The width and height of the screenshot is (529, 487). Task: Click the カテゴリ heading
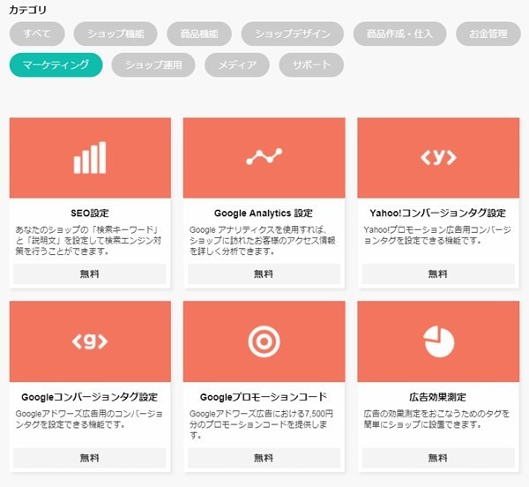click(27, 10)
